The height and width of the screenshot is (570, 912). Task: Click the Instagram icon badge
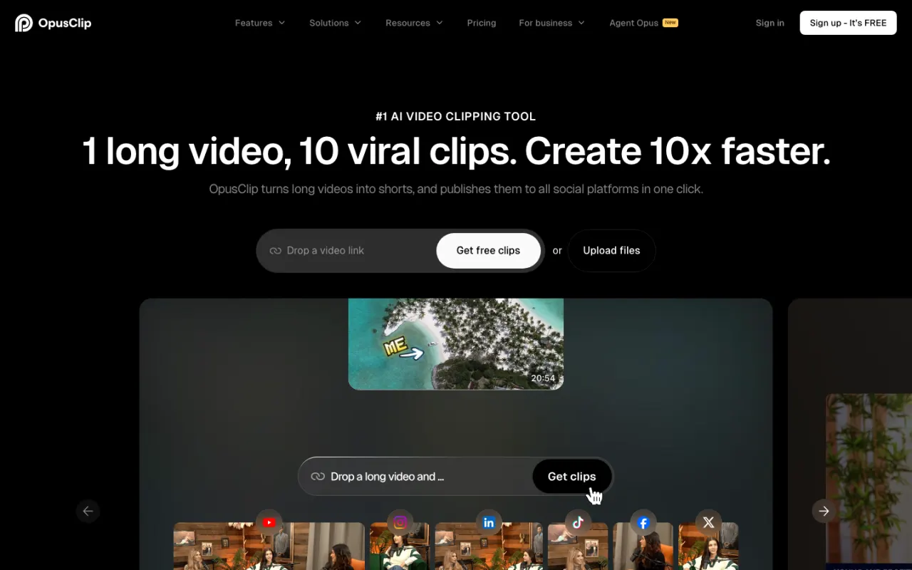click(400, 522)
